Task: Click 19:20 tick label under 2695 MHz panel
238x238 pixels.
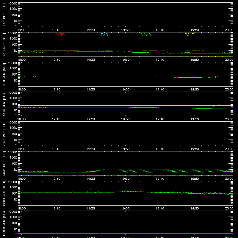Action: click(x=91, y=149)
